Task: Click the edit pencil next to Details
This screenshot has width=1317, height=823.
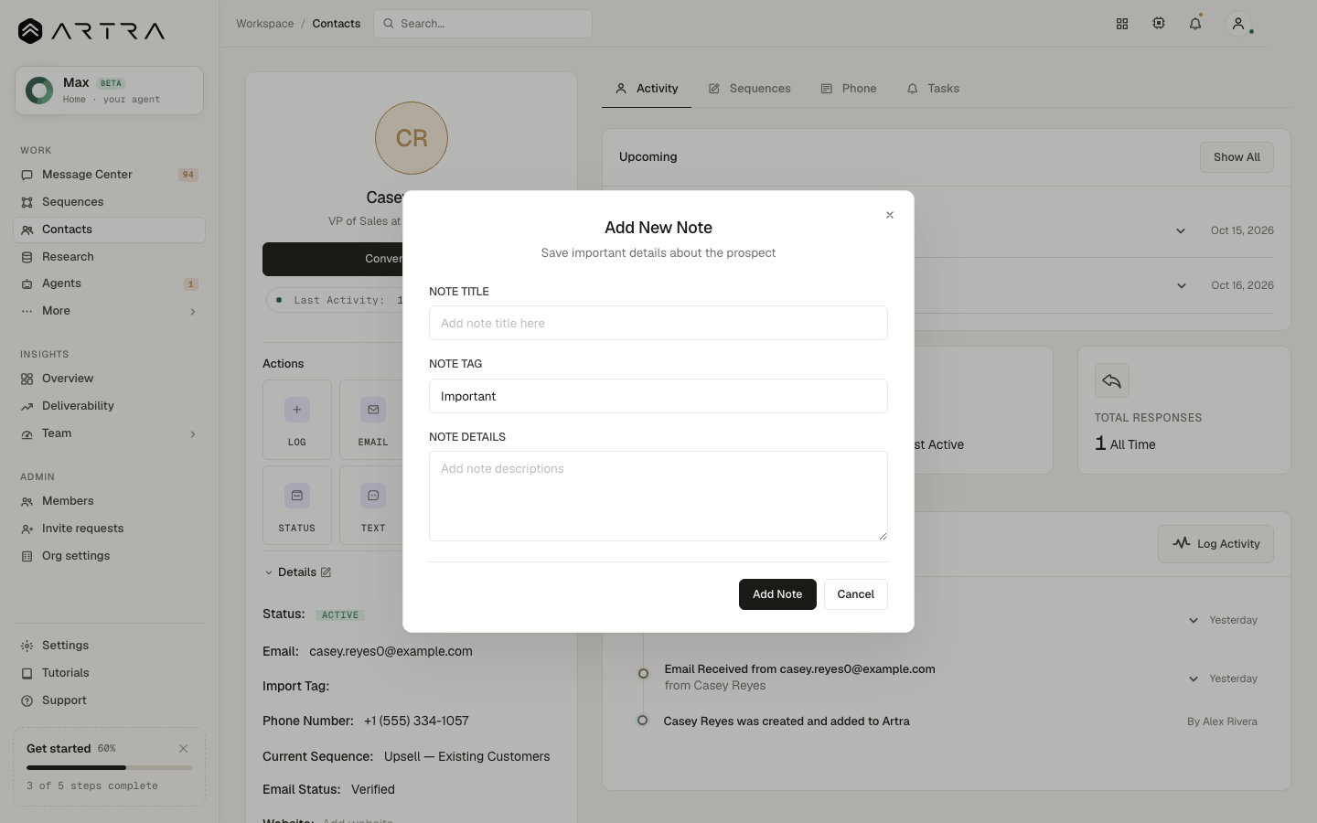Action: click(x=326, y=572)
